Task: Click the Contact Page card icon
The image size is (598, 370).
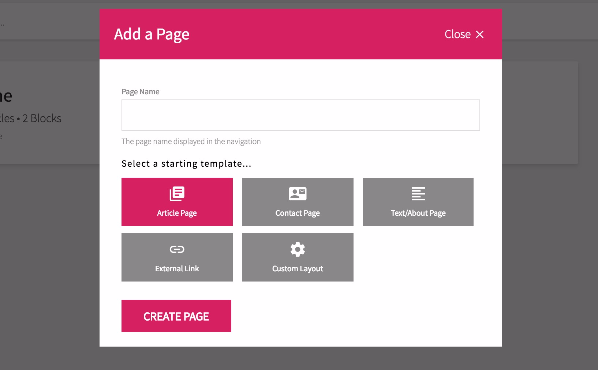Action: tap(298, 194)
